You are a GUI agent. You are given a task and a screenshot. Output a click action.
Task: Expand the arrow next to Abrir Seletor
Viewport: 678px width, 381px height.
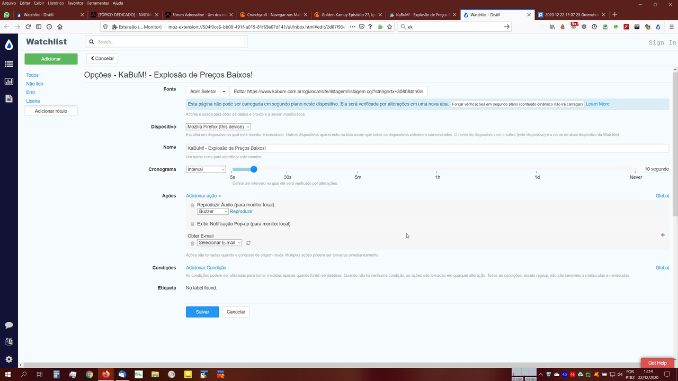coord(224,92)
